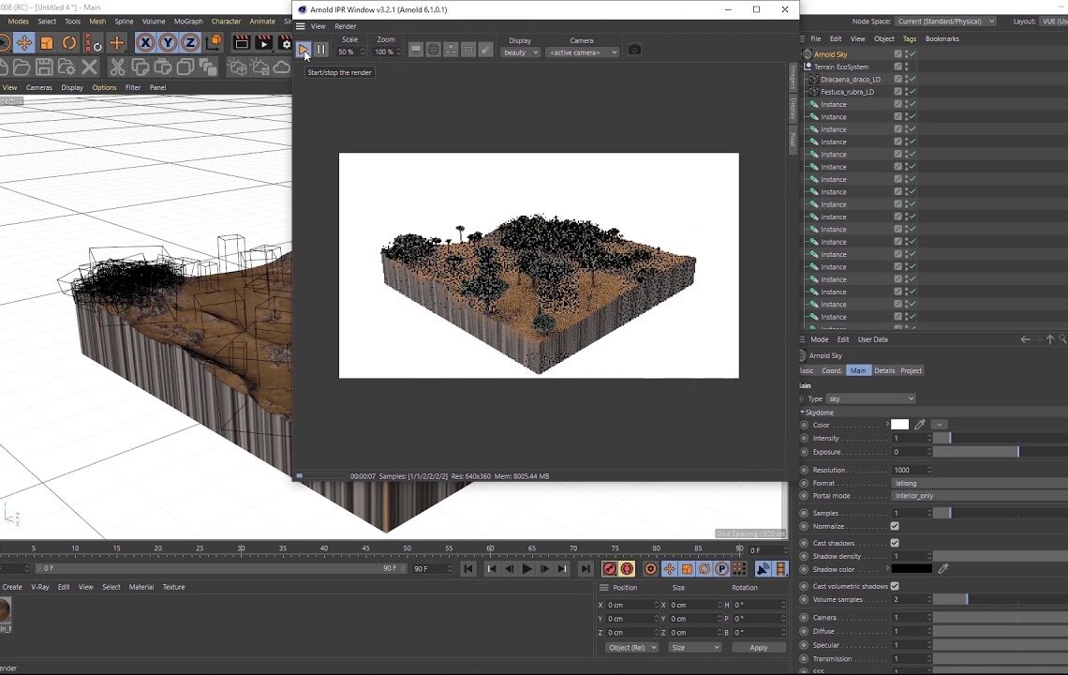
Task: Click the record keyframe button
Action: pyautogui.click(x=609, y=569)
